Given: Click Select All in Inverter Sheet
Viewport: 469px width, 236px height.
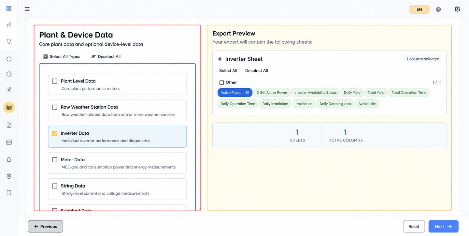Looking at the screenshot, I should point(228,70).
